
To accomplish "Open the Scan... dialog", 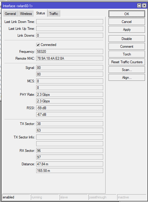I will tap(127, 70).
